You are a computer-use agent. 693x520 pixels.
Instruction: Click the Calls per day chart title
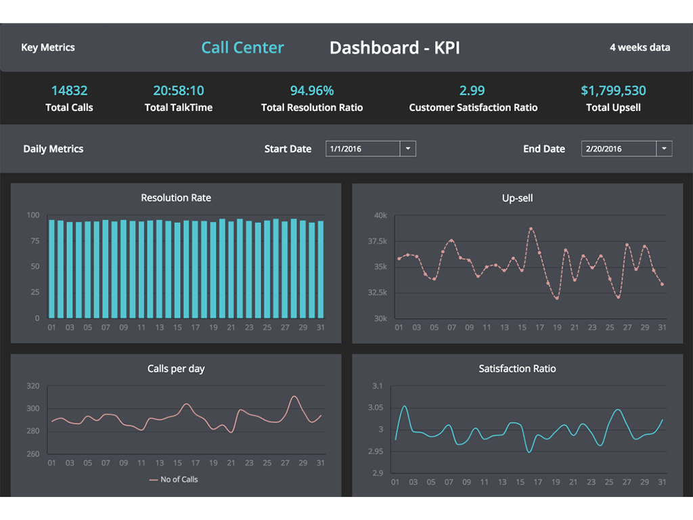pyautogui.click(x=176, y=369)
